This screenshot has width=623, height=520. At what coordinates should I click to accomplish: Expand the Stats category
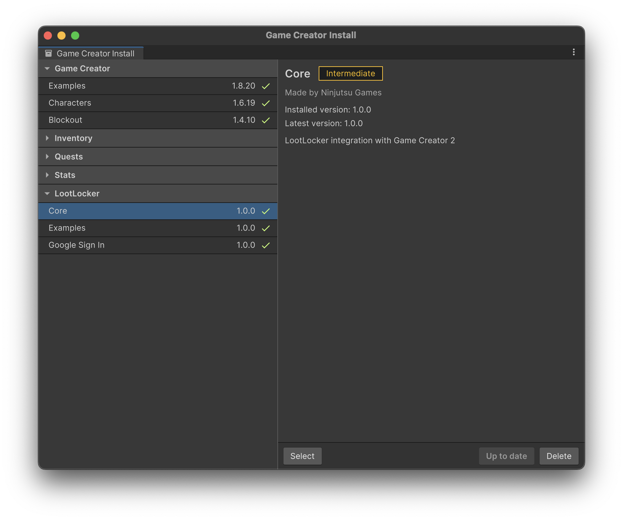pyautogui.click(x=47, y=175)
